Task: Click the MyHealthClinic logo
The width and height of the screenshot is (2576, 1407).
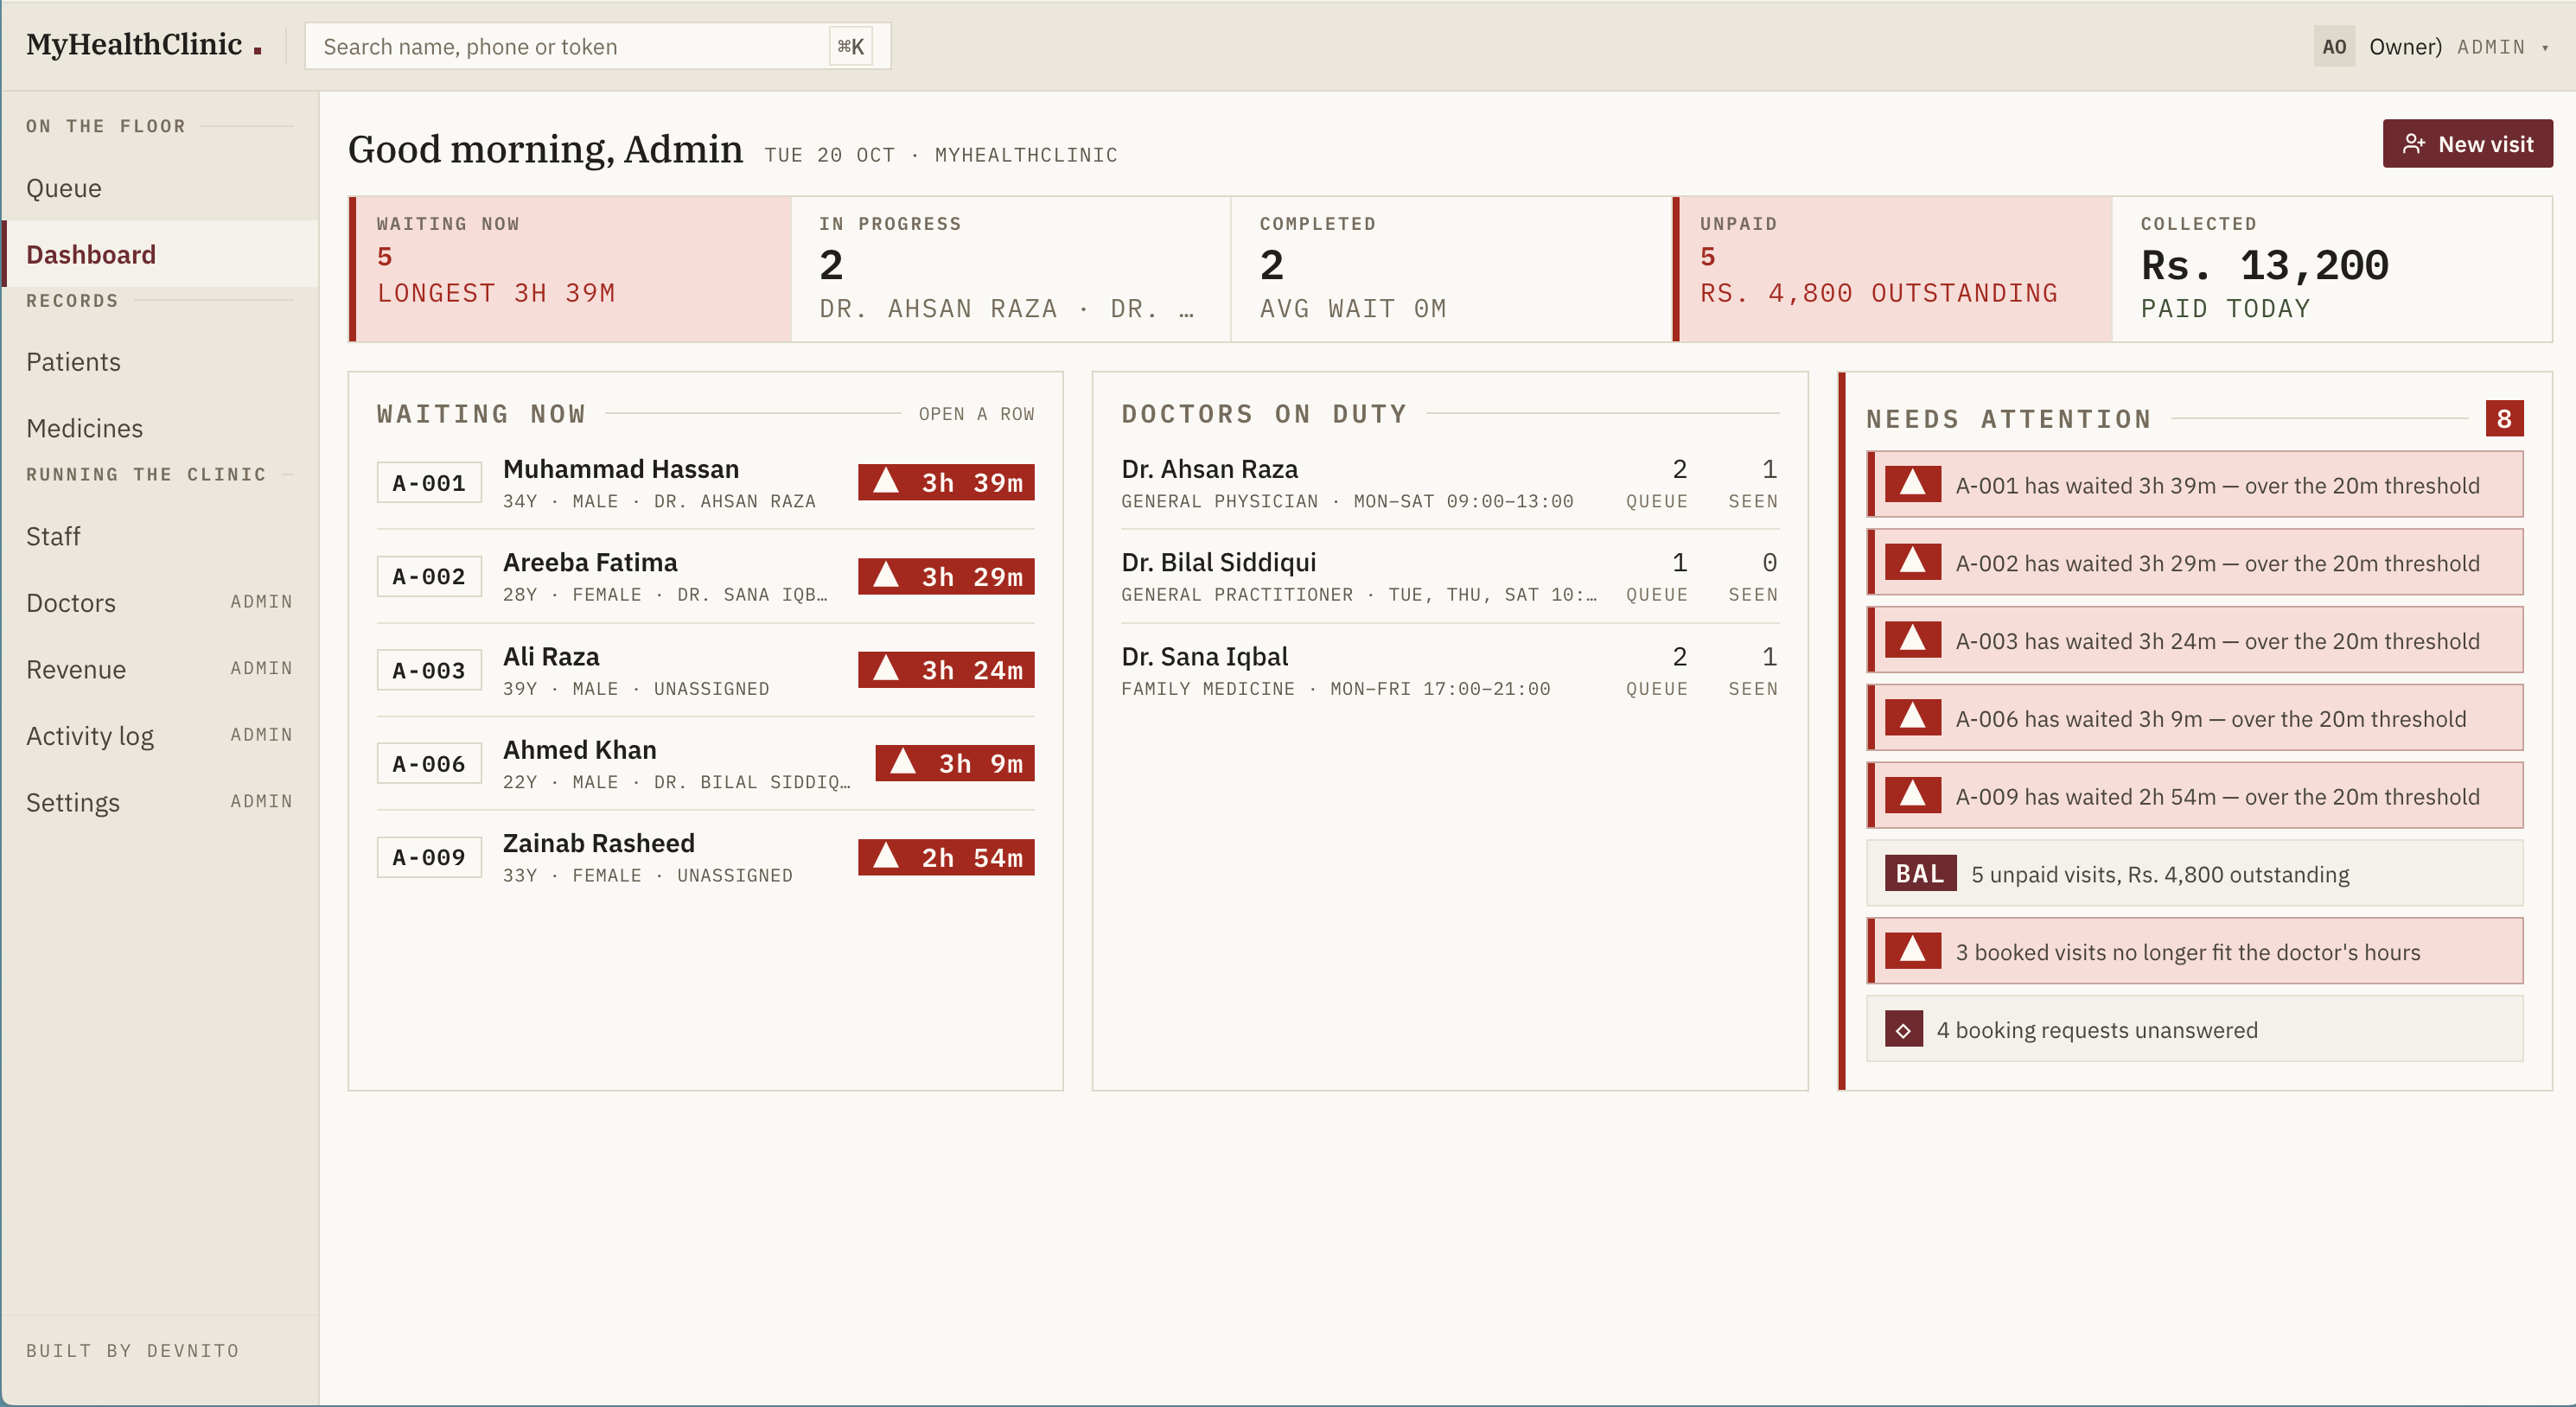Action: pos(144,45)
